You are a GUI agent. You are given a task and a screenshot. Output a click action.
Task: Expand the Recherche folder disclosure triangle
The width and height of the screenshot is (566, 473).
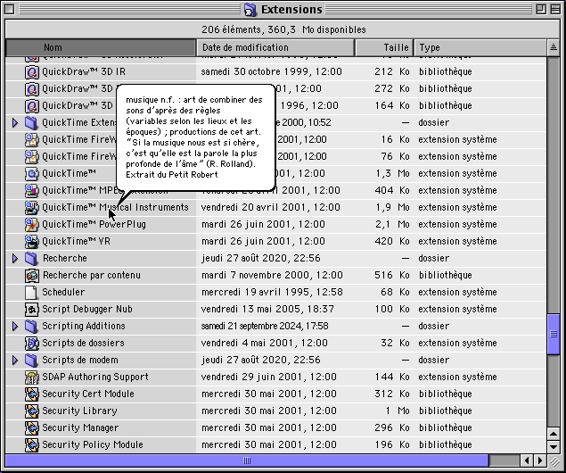tap(15, 258)
